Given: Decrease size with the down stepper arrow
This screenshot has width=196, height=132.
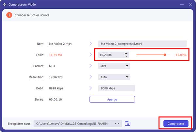Looking at the screenshot, I should click(126, 56).
